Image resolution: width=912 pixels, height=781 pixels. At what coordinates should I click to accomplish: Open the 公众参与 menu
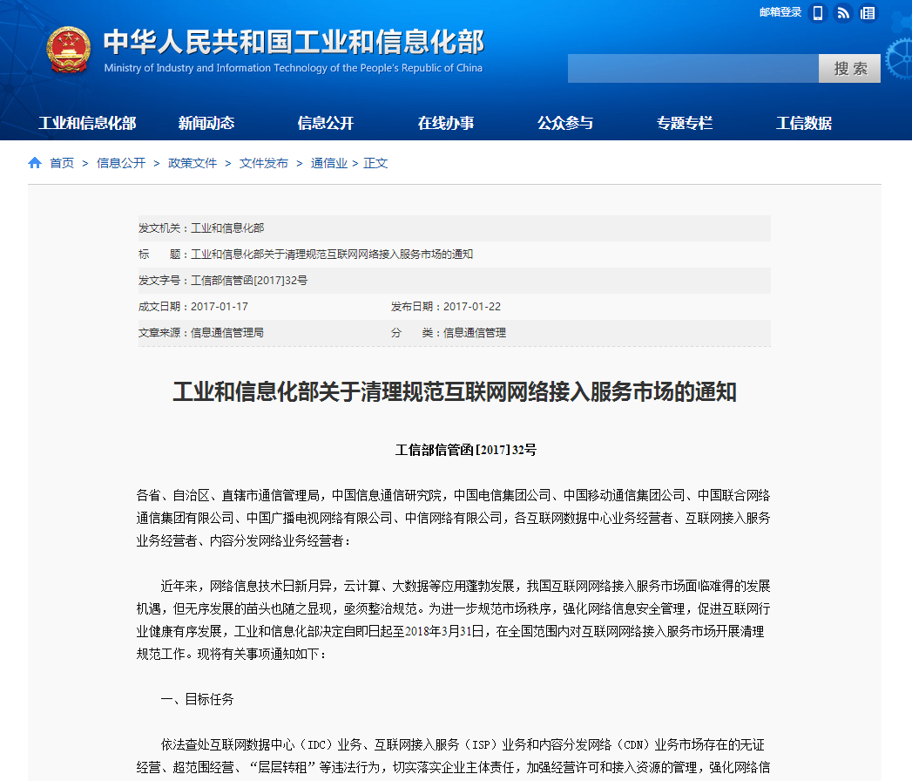[x=565, y=124]
